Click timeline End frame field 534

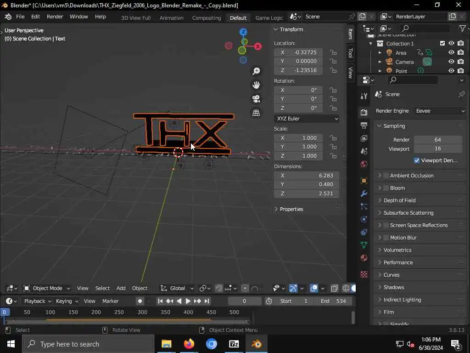tap(334, 301)
